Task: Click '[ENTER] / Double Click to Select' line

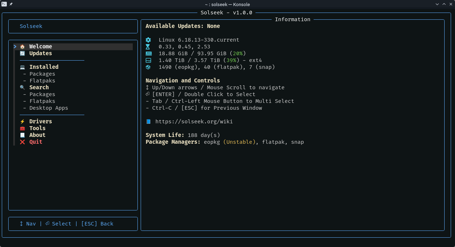Action: (x=204, y=94)
